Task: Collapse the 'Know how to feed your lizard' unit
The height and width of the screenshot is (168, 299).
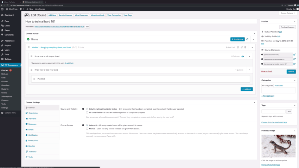Action: 249,70
